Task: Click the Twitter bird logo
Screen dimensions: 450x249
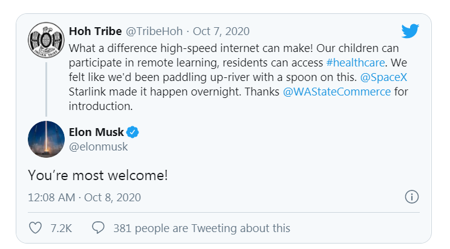Action: click(410, 31)
